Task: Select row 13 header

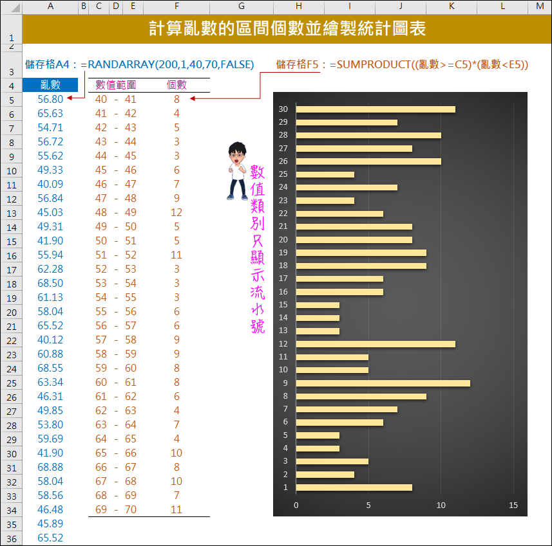Action: pos(11,214)
